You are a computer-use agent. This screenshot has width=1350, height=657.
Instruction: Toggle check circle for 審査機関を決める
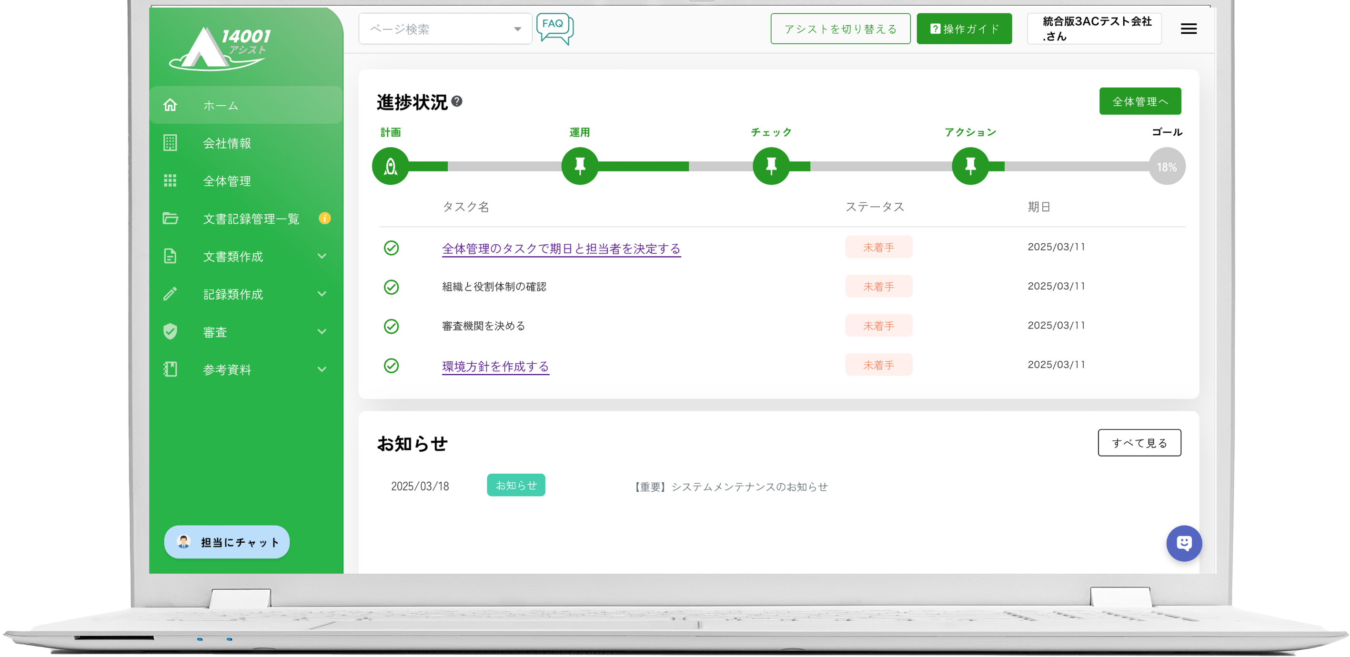click(x=391, y=326)
